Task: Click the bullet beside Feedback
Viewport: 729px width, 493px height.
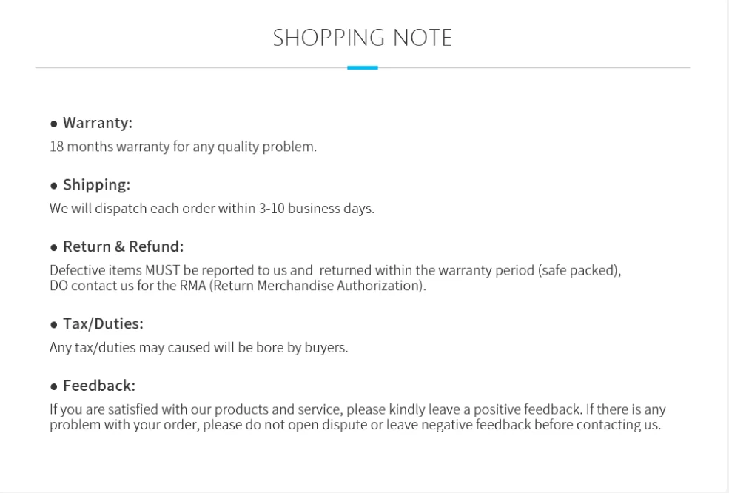Action: tap(54, 387)
